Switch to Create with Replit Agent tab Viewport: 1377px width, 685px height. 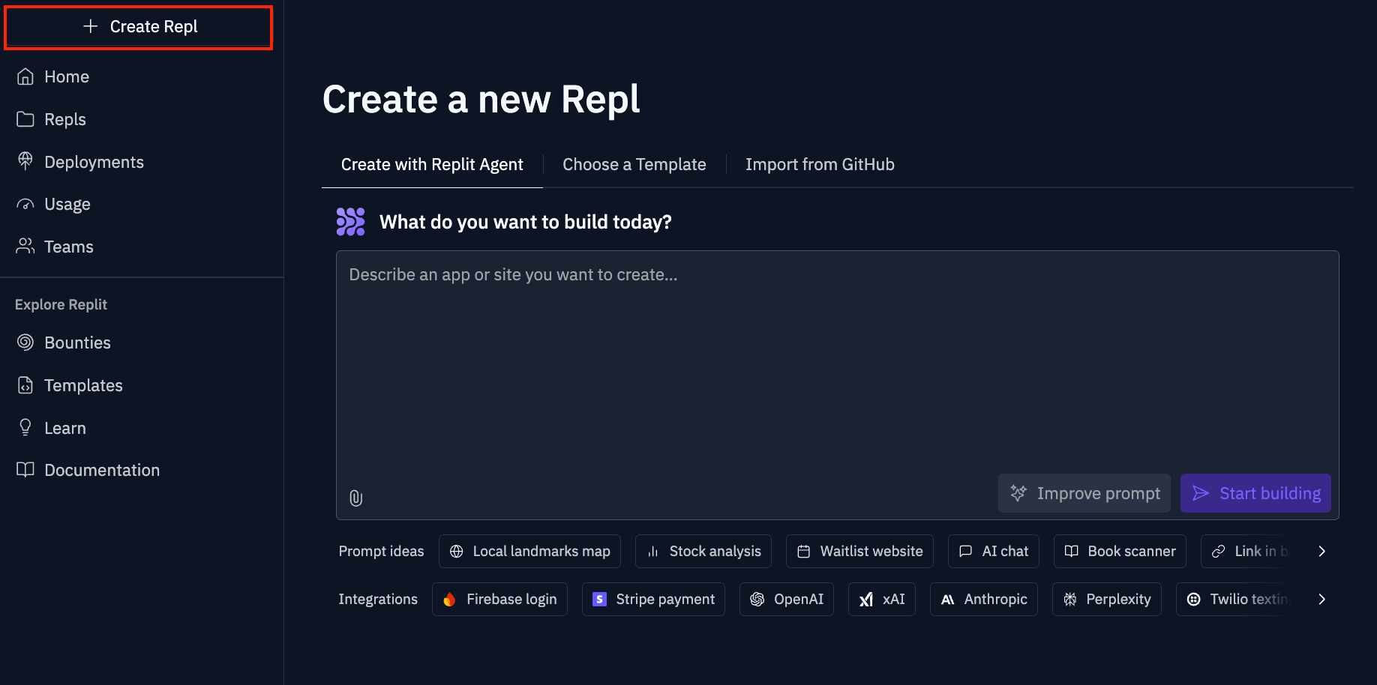pyautogui.click(x=432, y=164)
